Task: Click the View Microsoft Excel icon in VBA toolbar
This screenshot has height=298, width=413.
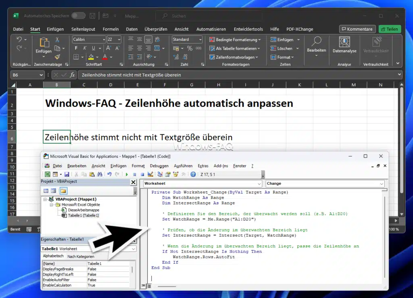Action: click(x=48, y=174)
